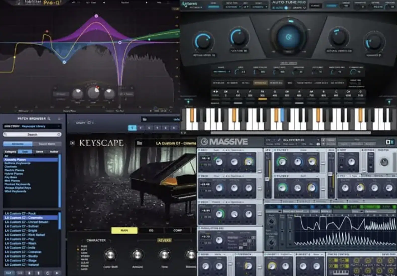Click the REVERB label button in Keyscape
The width and height of the screenshot is (397, 276).
[164, 240]
